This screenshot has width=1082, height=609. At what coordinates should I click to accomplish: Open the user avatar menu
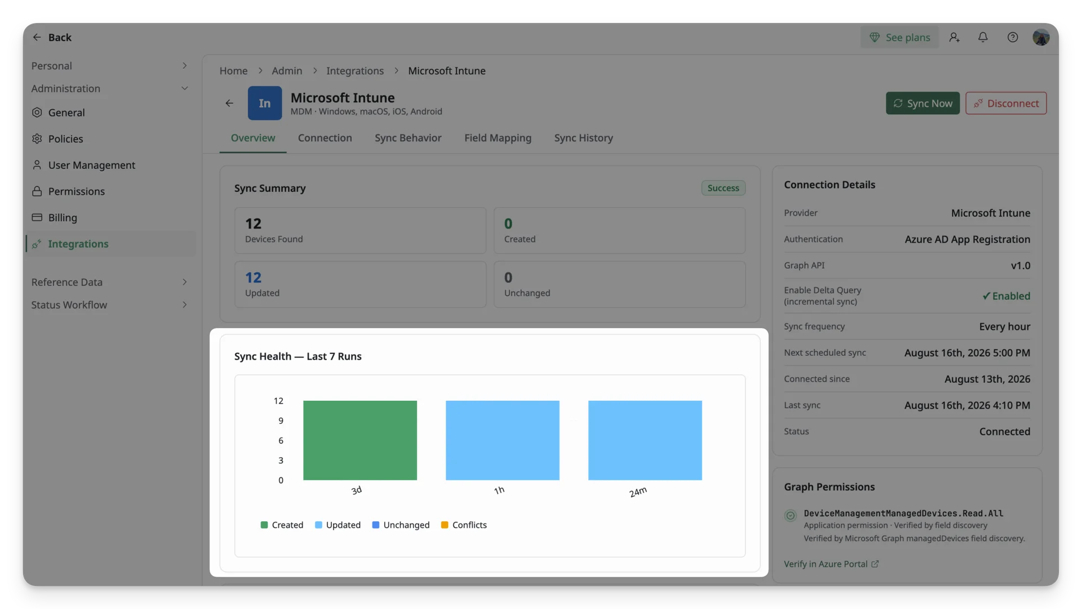pos(1041,37)
